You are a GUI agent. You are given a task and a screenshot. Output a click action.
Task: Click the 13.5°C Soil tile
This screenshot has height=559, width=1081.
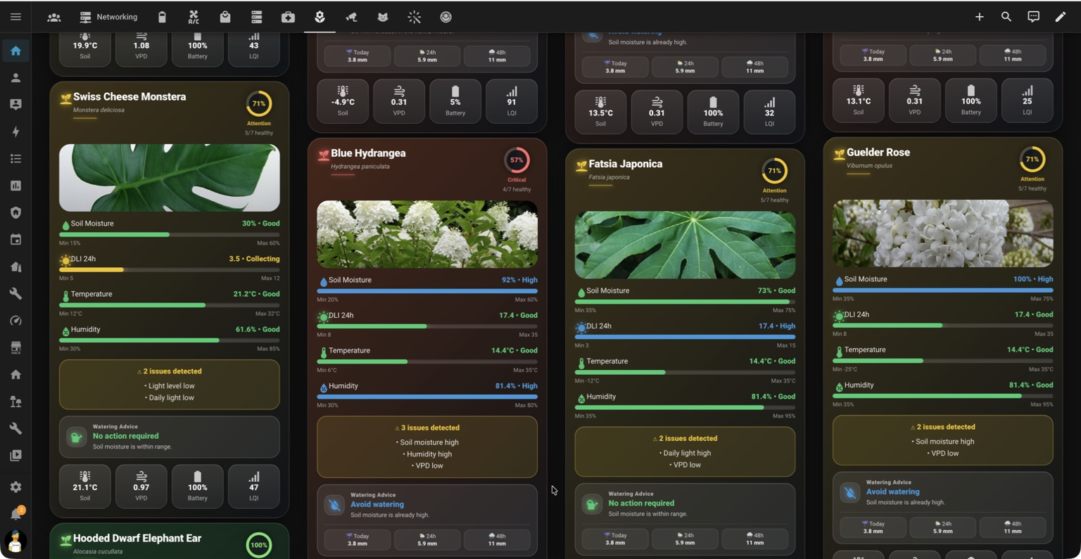[600, 112]
